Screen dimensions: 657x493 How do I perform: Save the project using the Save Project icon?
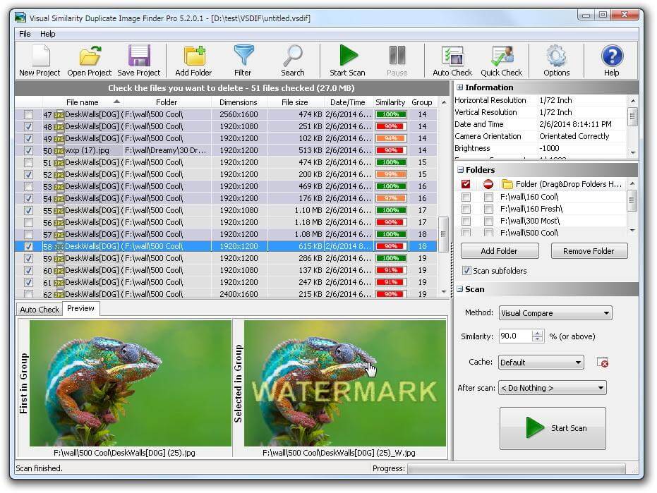[x=138, y=59]
